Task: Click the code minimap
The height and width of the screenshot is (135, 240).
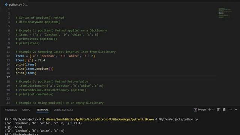Action: click(x=225, y=13)
